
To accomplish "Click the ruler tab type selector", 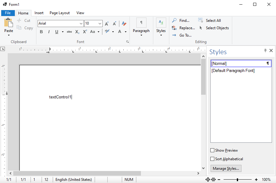I will click(3, 49).
